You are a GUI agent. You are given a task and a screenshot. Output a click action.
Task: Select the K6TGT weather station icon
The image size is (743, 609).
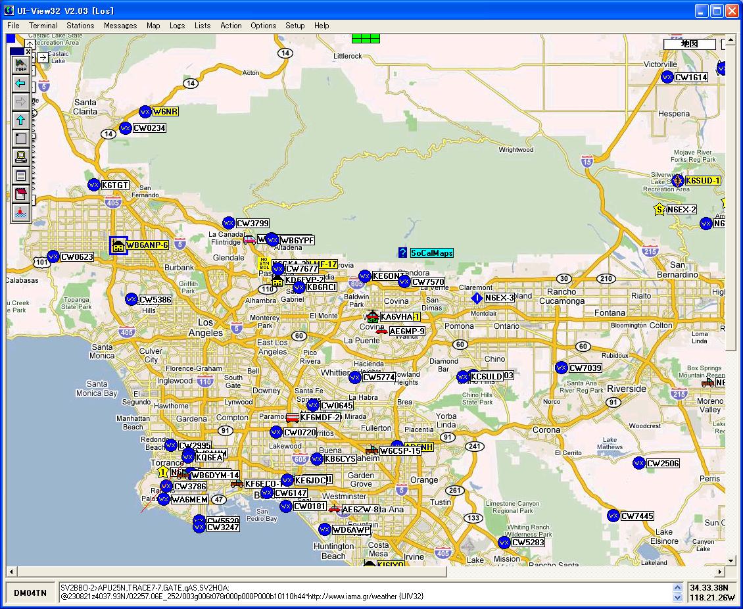pyautogui.click(x=94, y=185)
